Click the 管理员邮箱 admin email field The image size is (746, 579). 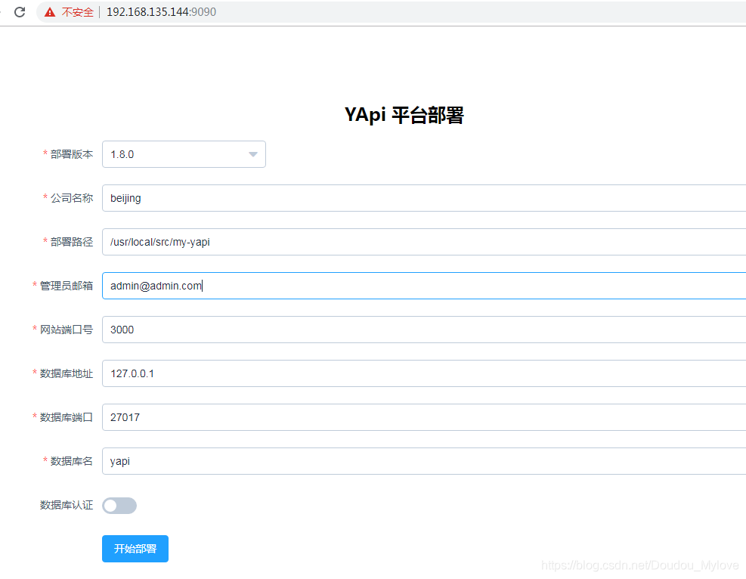[302, 286]
